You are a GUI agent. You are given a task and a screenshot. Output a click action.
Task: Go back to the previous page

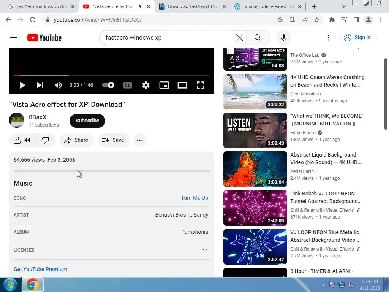tap(8, 20)
